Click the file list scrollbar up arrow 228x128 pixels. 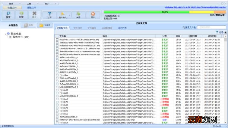pos(225,36)
